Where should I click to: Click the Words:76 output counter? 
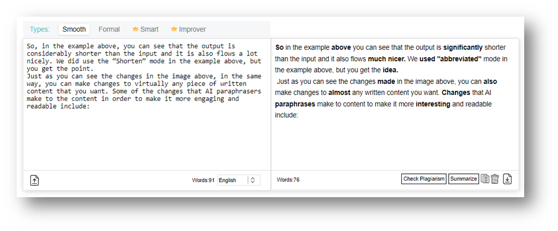tap(288, 179)
